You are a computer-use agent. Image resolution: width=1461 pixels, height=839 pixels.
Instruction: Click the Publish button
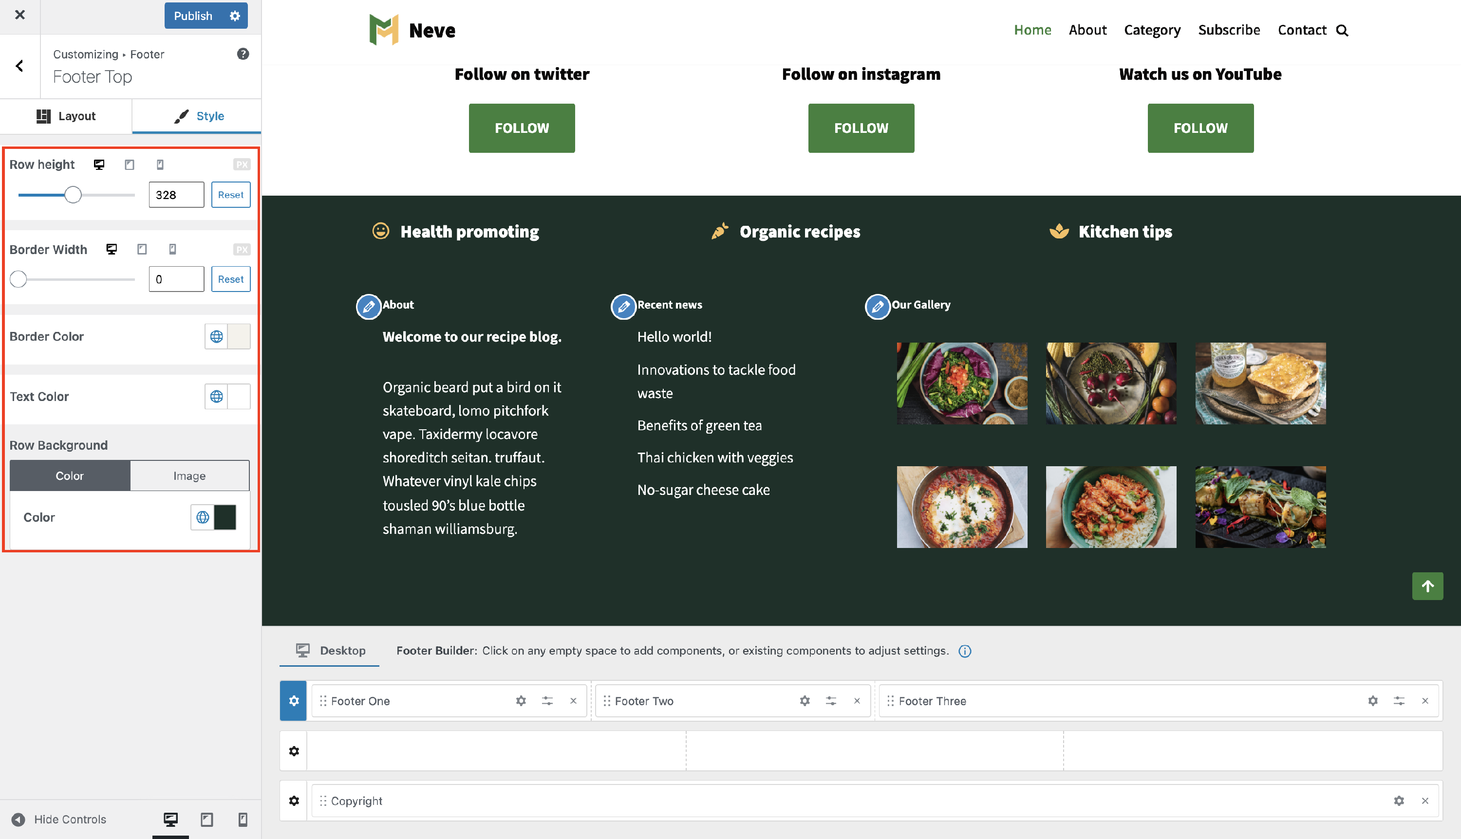(x=192, y=16)
